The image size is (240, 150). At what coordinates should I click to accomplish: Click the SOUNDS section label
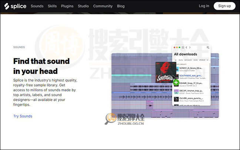coord(19,47)
